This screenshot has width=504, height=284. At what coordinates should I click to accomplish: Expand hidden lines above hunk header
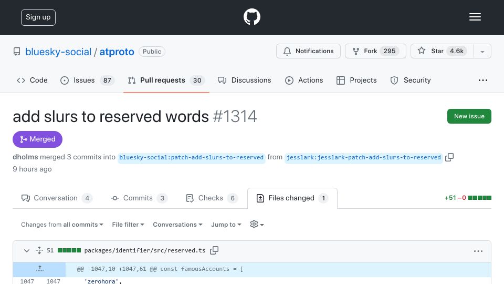tap(39, 269)
